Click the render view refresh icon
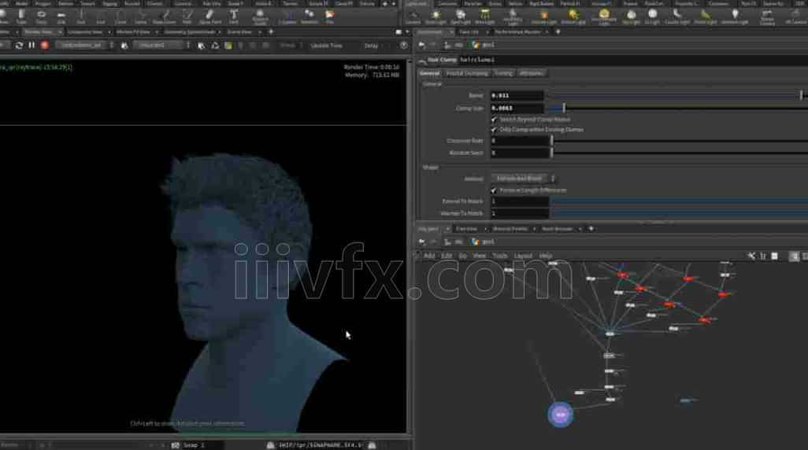808x450 pixels. click(x=19, y=46)
